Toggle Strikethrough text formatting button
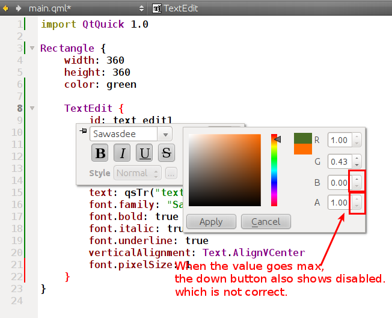Screen dimensions: 392x318 167,153
